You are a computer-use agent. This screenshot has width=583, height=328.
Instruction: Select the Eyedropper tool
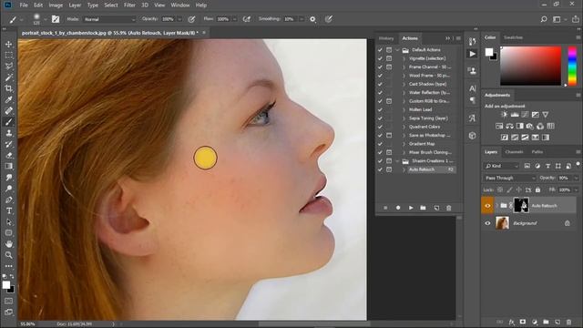coord(8,99)
